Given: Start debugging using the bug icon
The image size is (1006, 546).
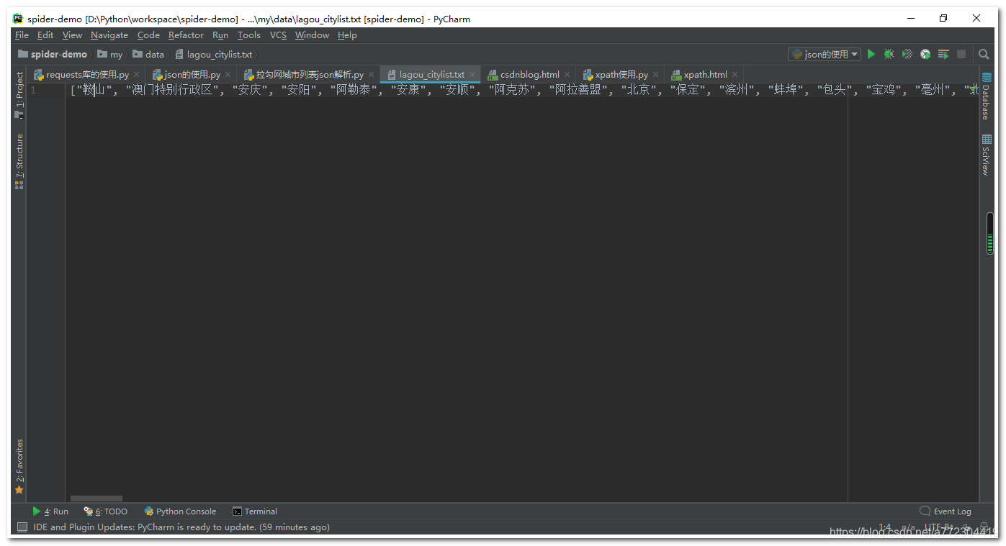Looking at the screenshot, I should (889, 54).
